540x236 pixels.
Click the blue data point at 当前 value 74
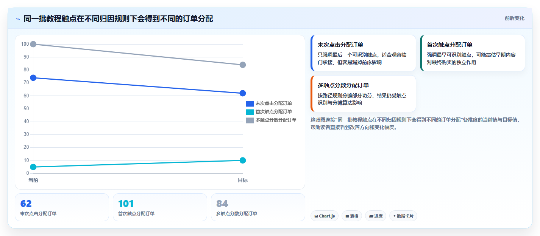coord(33,78)
